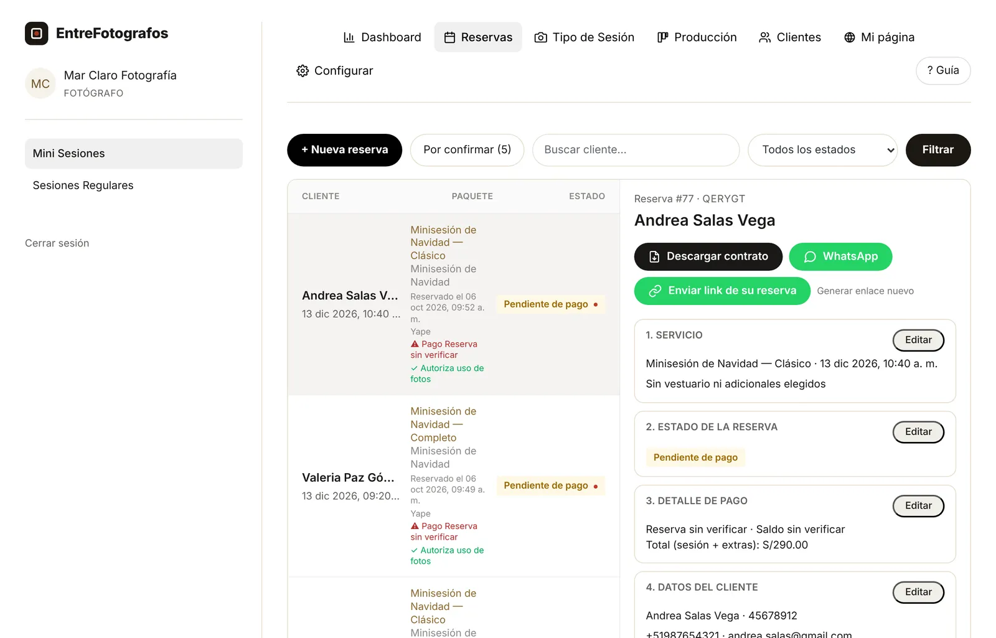Click the Mi página globe icon
Screen dimensions: 996x638
coord(850,37)
